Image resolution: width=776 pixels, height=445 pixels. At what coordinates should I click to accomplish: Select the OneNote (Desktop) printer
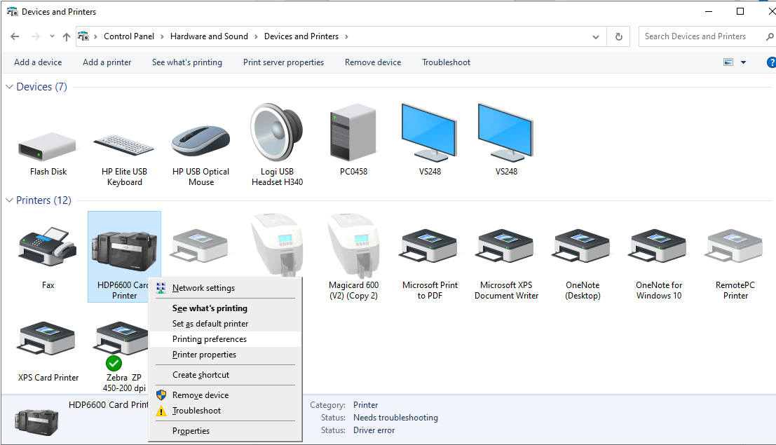coord(583,246)
